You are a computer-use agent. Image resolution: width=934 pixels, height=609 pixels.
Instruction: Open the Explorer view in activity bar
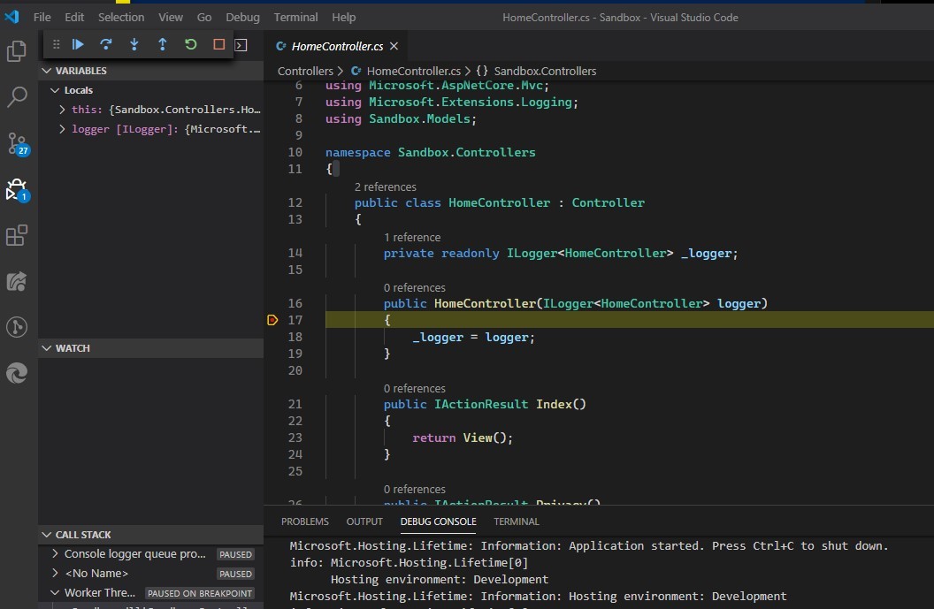16,51
